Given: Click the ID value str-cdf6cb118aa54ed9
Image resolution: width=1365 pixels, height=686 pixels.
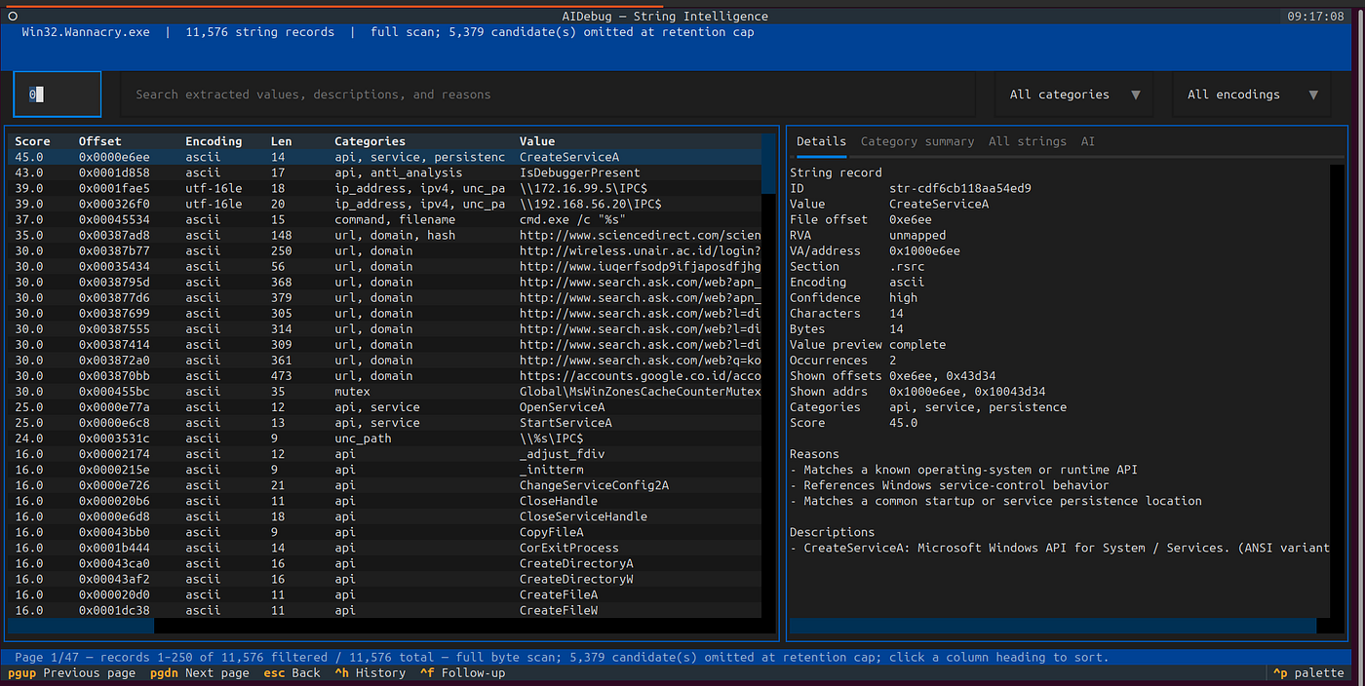Looking at the screenshot, I should (960, 188).
